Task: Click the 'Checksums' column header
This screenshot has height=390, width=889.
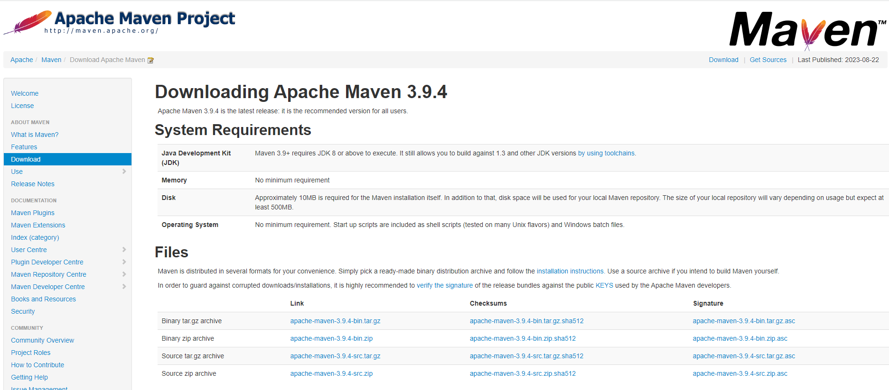Action: click(x=488, y=303)
